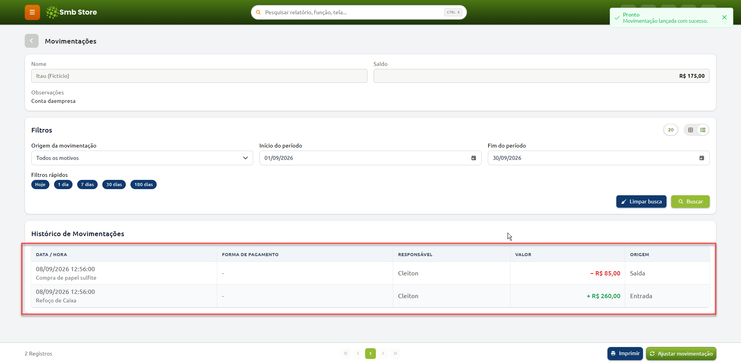The height and width of the screenshot is (364, 741).
Task: Switch to grid view
Action: point(690,130)
